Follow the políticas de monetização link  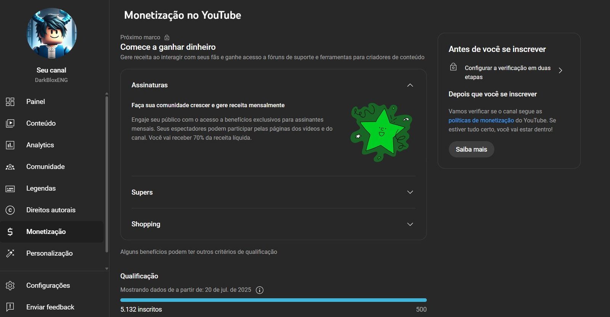481,120
